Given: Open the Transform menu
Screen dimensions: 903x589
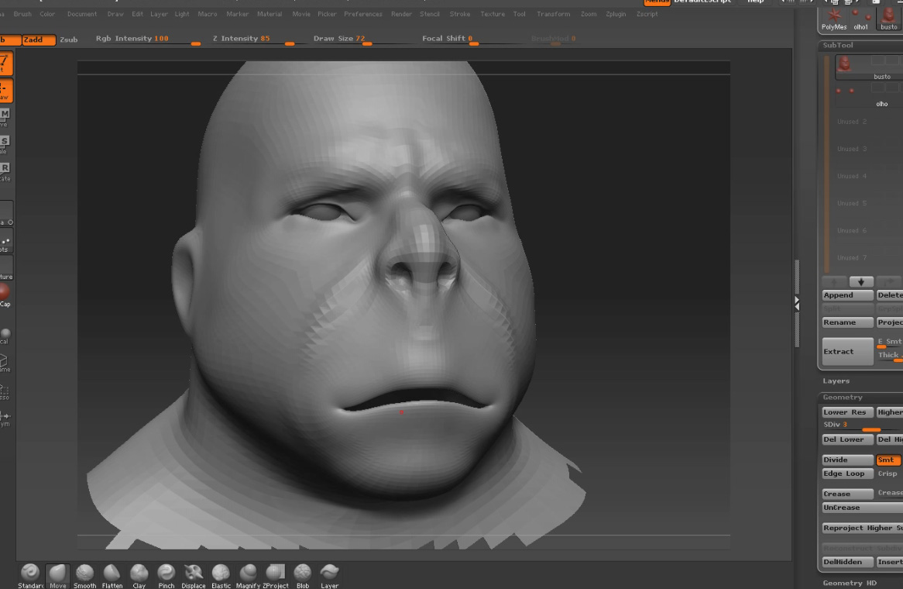Looking at the screenshot, I should coord(553,14).
